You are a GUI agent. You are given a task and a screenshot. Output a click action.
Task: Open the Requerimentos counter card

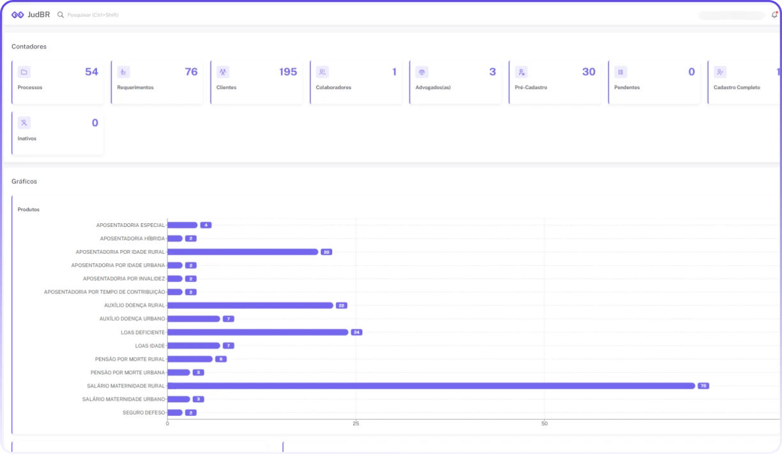157,82
